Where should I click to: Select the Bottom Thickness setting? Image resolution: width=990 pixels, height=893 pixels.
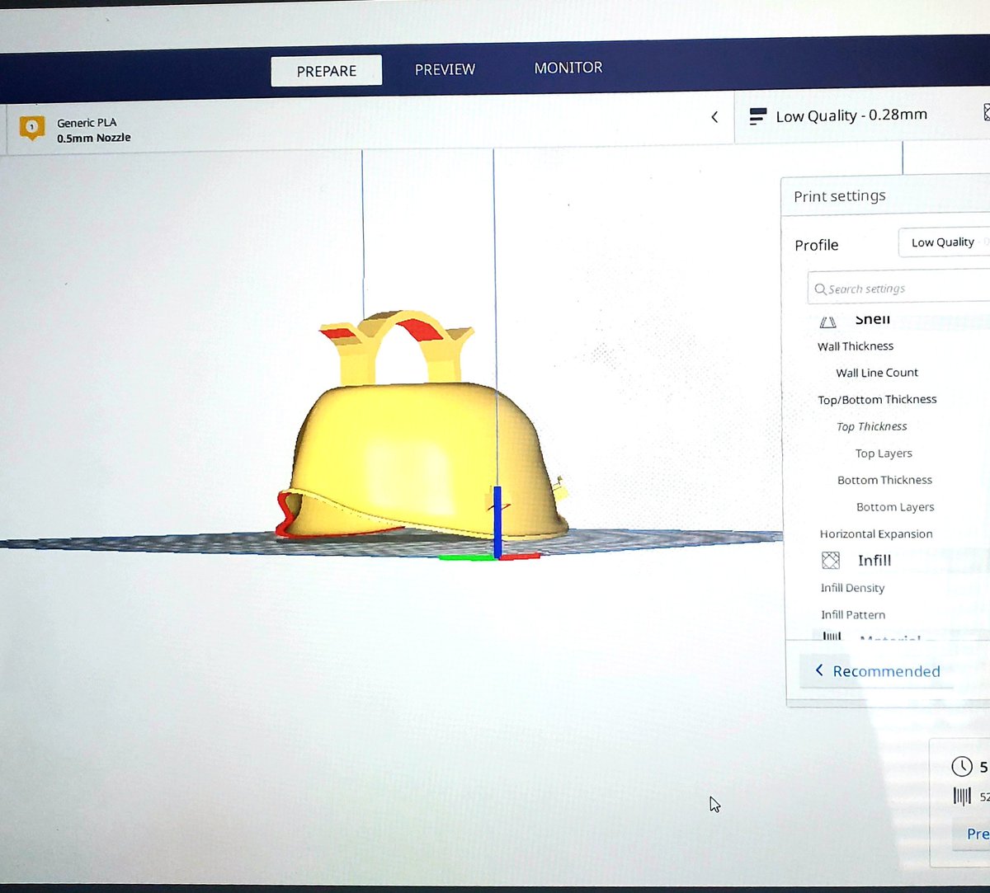884,480
